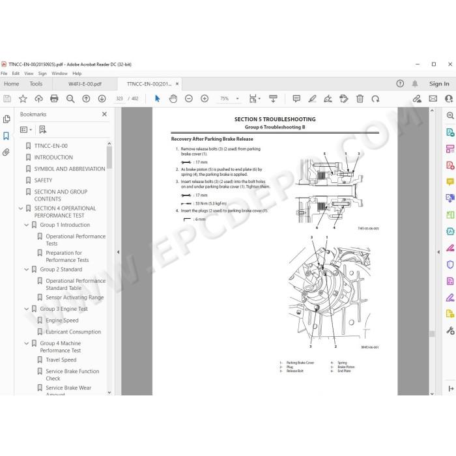
Task: Click the Save file icon
Action: pyautogui.click(x=7, y=99)
